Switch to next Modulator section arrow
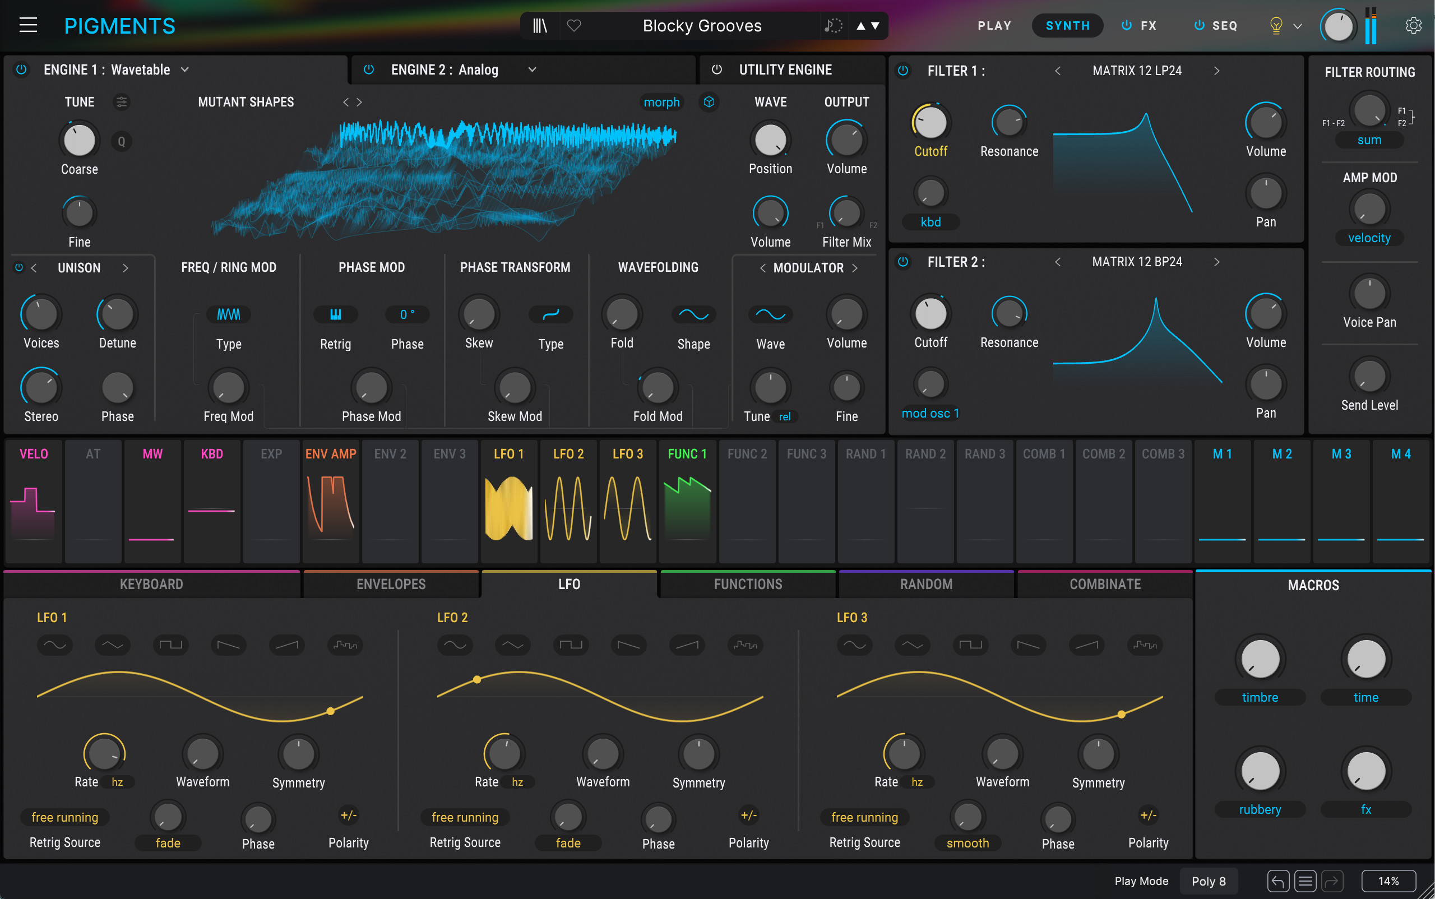This screenshot has height=899, width=1435. pyautogui.click(x=855, y=268)
